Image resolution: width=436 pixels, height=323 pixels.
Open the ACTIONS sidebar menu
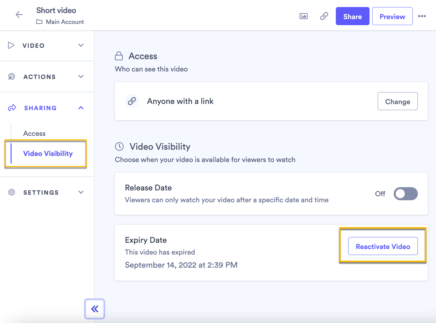(47, 77)
